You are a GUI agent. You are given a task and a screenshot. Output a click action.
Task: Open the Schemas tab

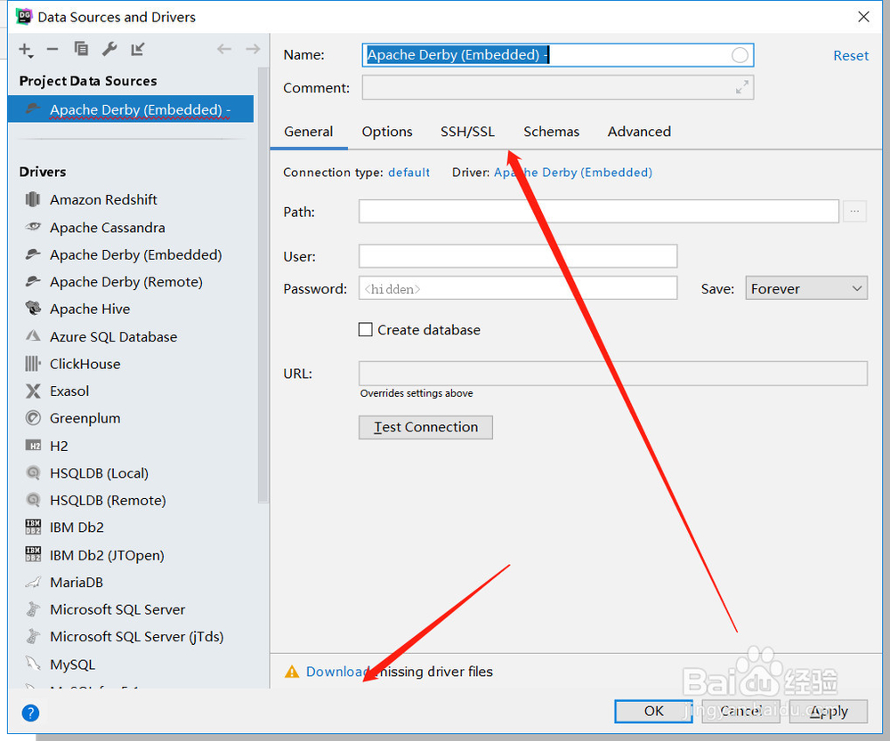coord(551,132)
